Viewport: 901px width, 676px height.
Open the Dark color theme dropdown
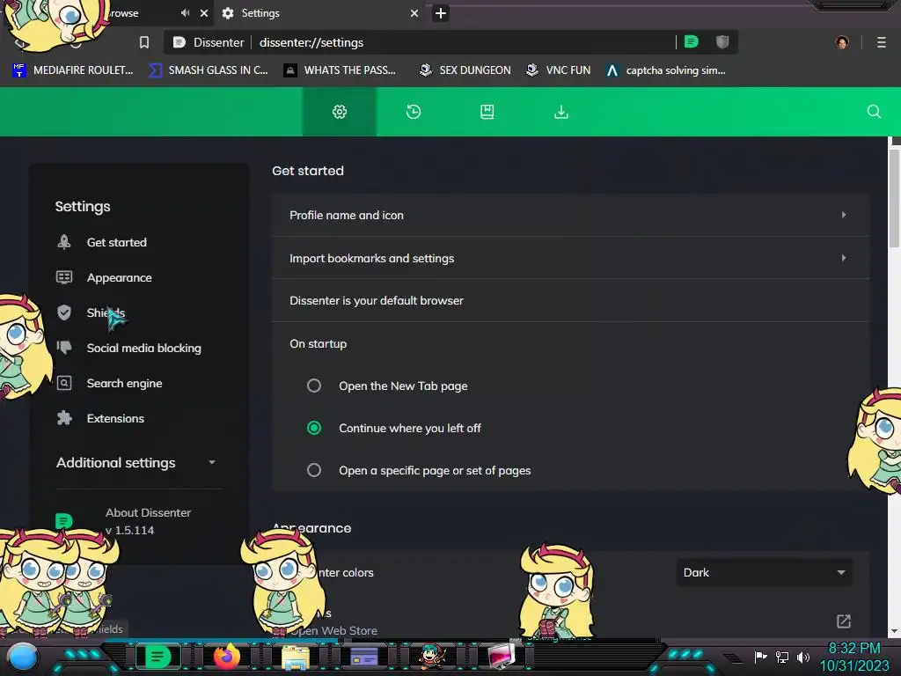pyautogui.click(x=765, y=572)
